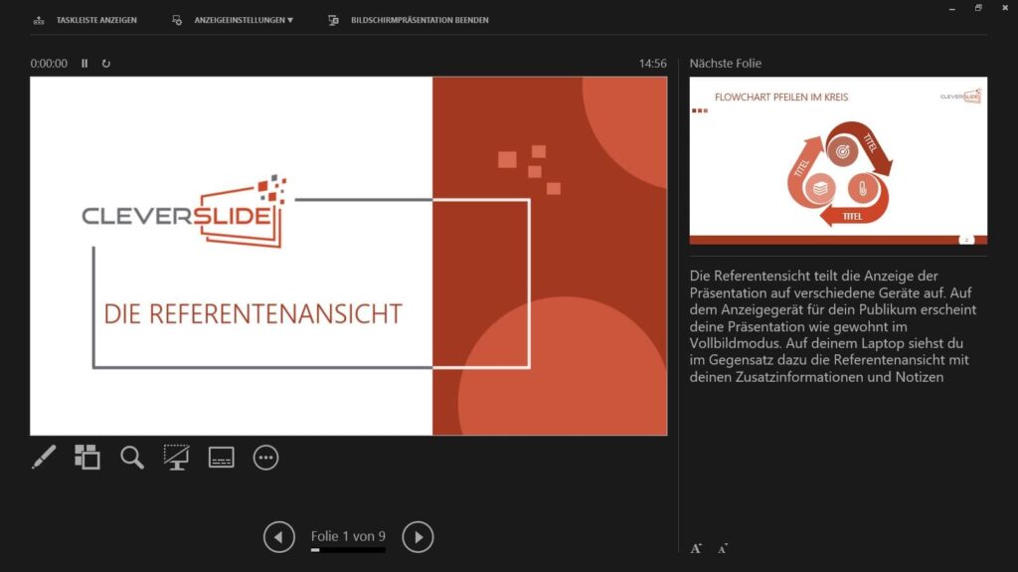The image size is (1018, 572).
Task: Pause the presentation timer
Action: click(x=85, y=64)
